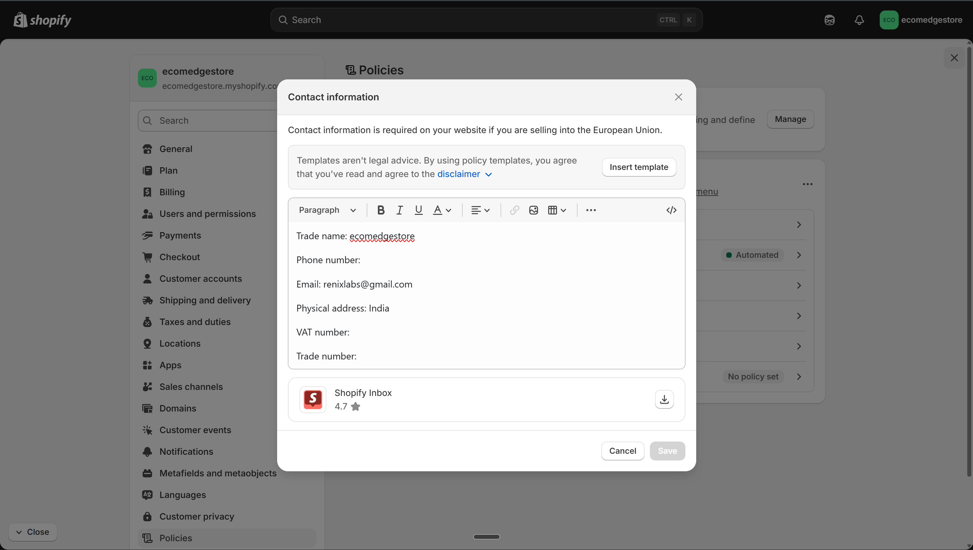The image size is (973, 550).
Task: Insert a hyperlink into the contact text
Action: coord(514,210)
